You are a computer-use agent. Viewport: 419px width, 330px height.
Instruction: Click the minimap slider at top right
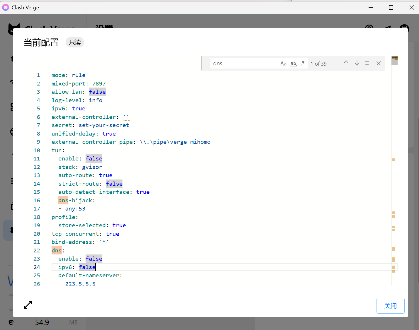394,61
